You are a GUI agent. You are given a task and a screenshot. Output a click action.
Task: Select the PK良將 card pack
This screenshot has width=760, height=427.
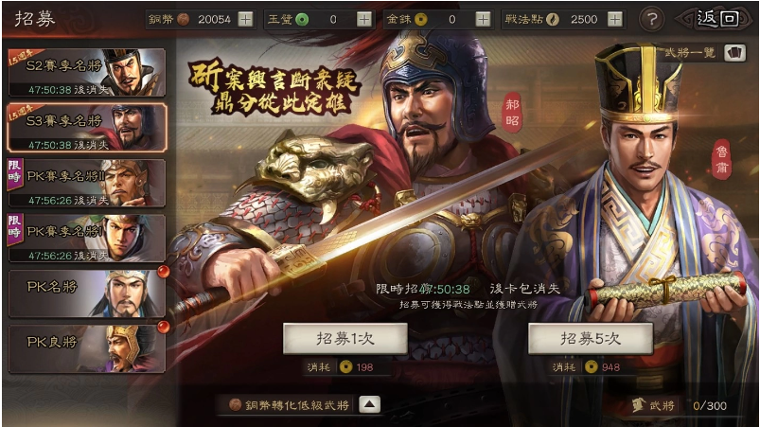(87, 349)
